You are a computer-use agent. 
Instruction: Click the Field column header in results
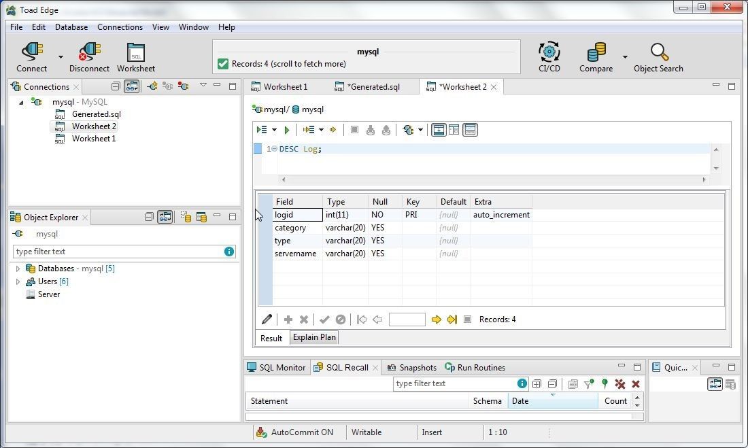coord(297,202)
